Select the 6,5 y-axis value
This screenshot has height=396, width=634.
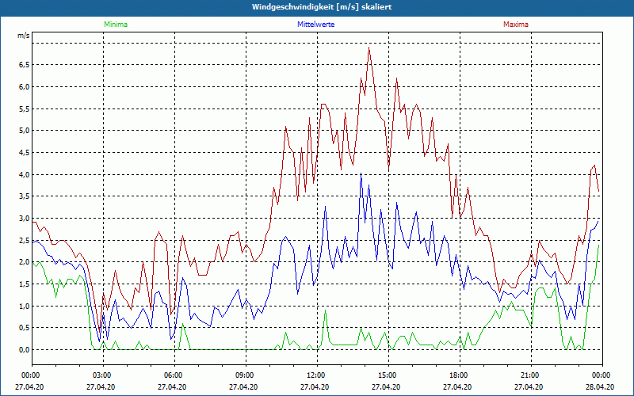coord(25,65)
